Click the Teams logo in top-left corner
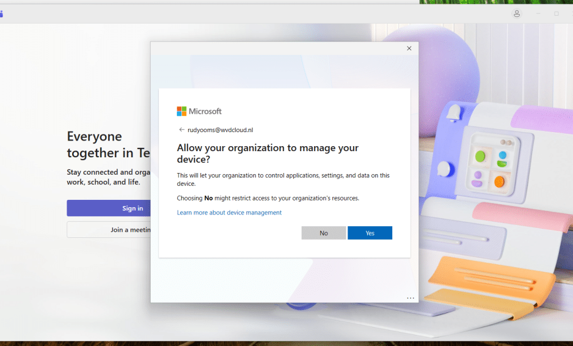This screenshot has height=346, width=573. tap(2, 13)
